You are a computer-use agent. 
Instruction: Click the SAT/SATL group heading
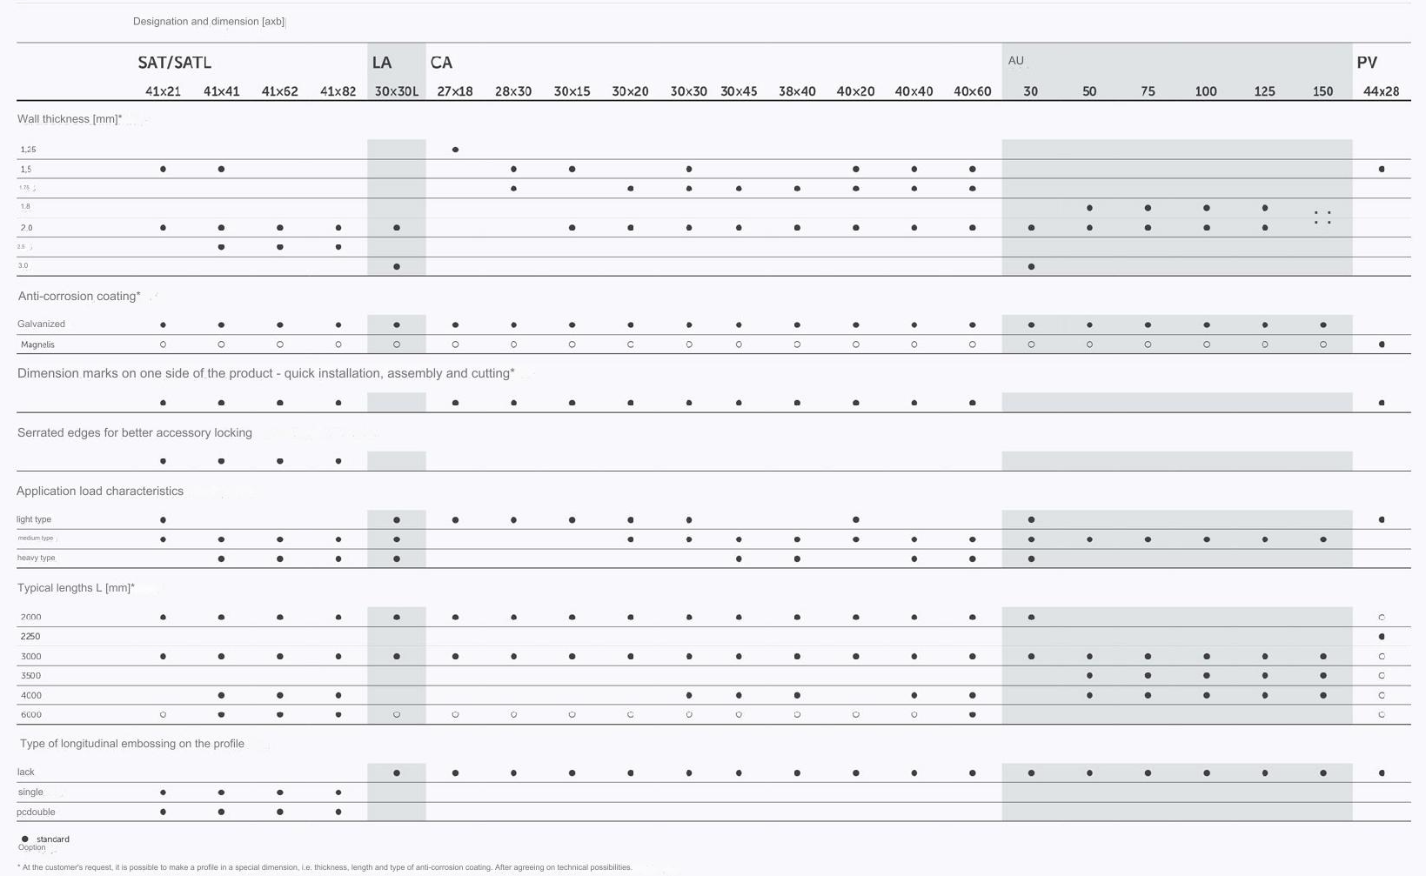(174, 63)
